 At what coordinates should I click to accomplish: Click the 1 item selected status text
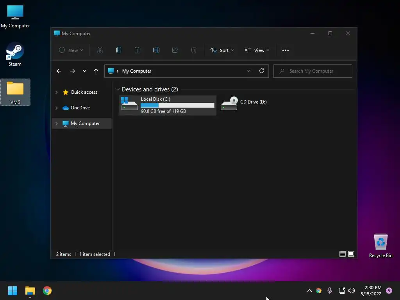click(x=95, y=254)
